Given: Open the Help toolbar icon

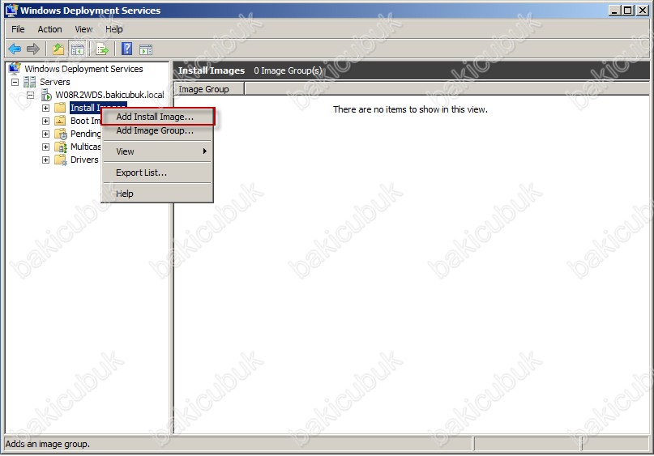Looking at the screenshot, I should pos(126,49).
